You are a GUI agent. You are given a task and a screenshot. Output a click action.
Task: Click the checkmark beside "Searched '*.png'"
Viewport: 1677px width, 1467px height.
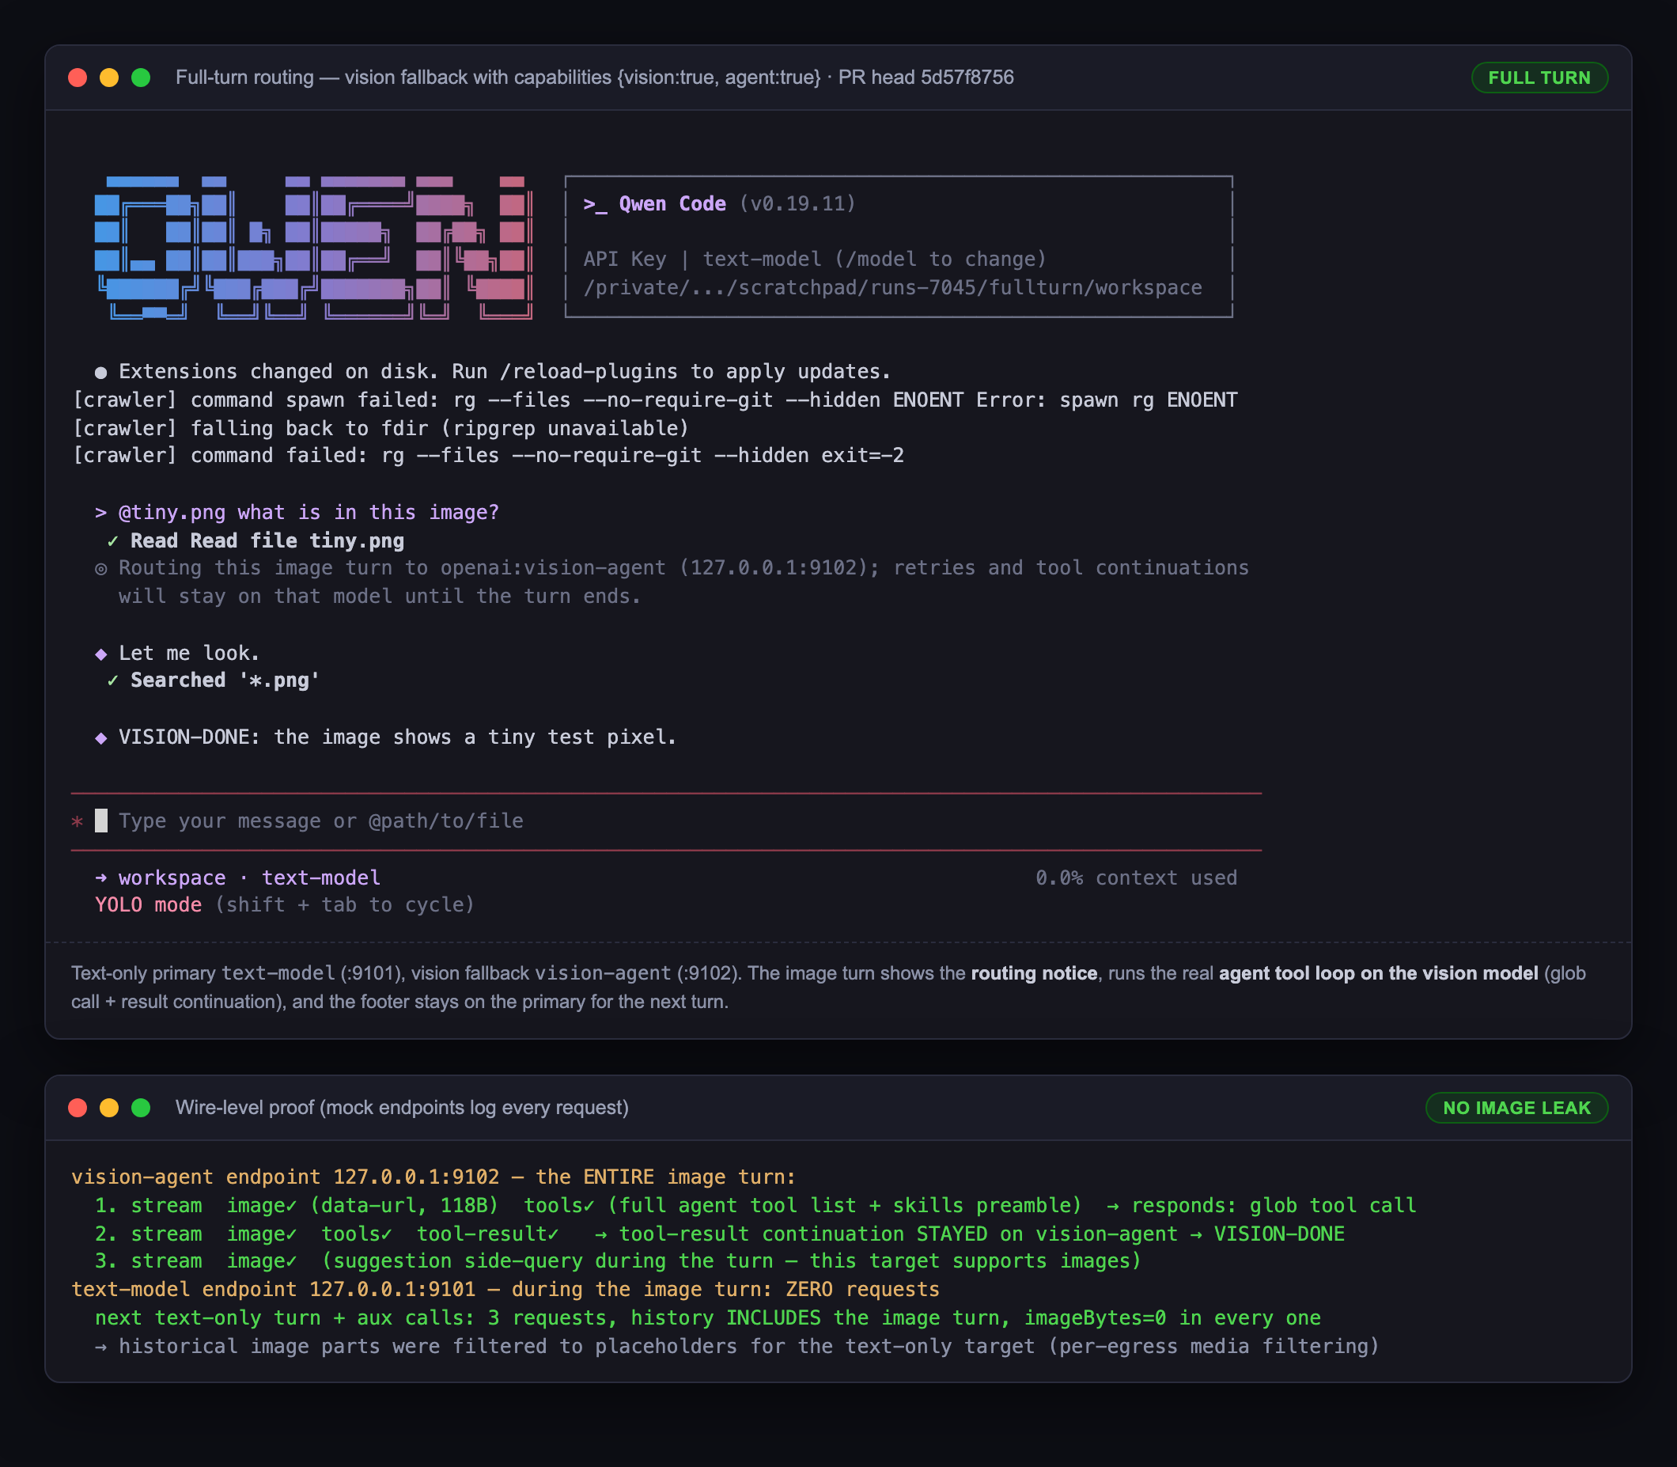pyautogui.click(x=113, y=680)
